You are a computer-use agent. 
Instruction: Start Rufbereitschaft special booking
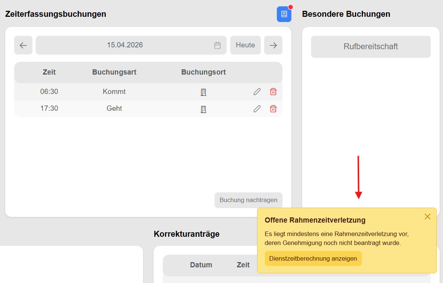[371, 47]
